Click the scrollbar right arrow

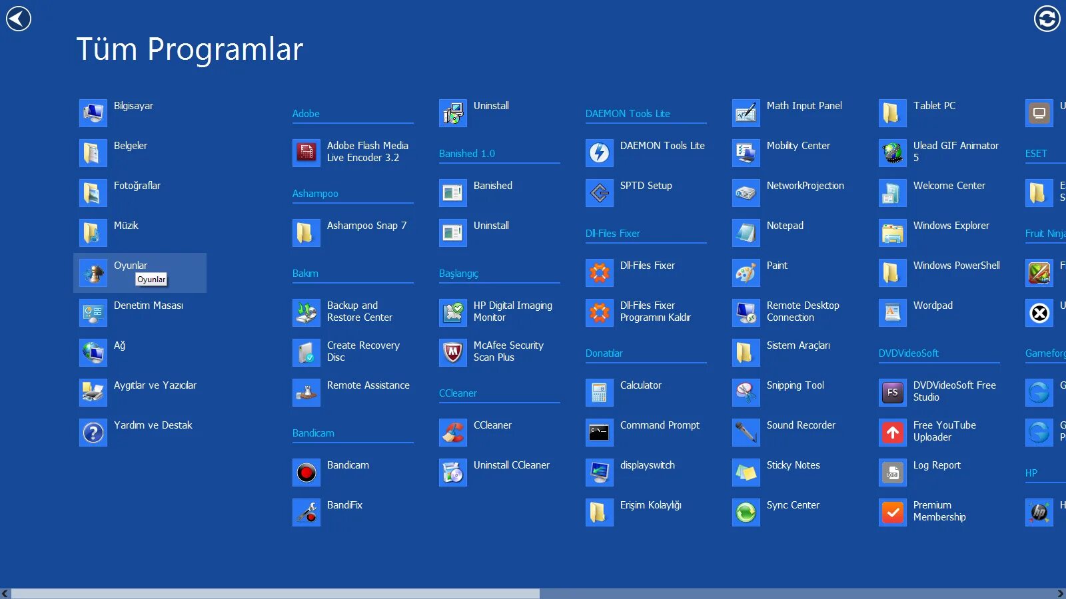click(x=1061, y=594)
